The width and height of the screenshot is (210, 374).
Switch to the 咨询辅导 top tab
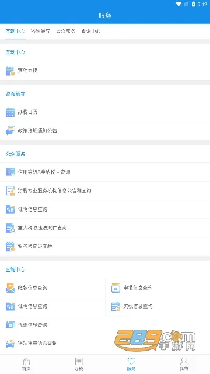(40, 31)
